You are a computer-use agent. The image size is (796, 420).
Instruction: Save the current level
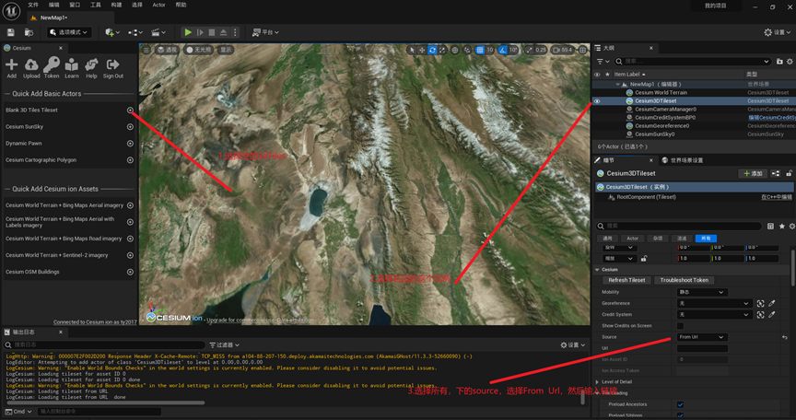pyautogui.click(x=11, y=32)
